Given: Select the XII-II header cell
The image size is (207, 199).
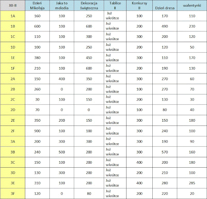Looking at the screenshot, I should [x=13, y=6].
